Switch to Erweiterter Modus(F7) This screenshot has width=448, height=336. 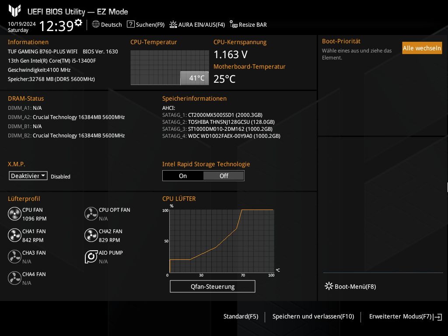400,316
